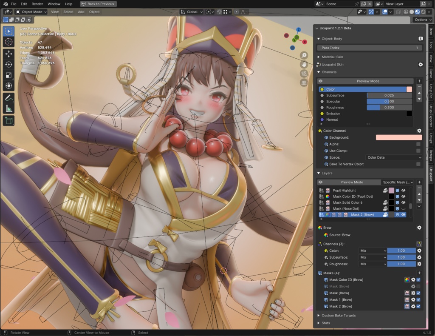Hide the Mask (Nose Dot) layer
Image resolution: width=435 pixels, height=336 pixels.
(x=403, y=208)
